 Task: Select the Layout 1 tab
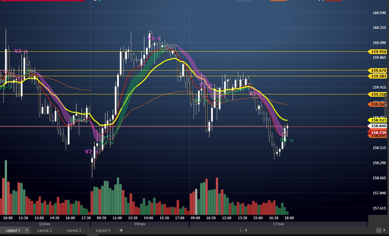point(13,230)
